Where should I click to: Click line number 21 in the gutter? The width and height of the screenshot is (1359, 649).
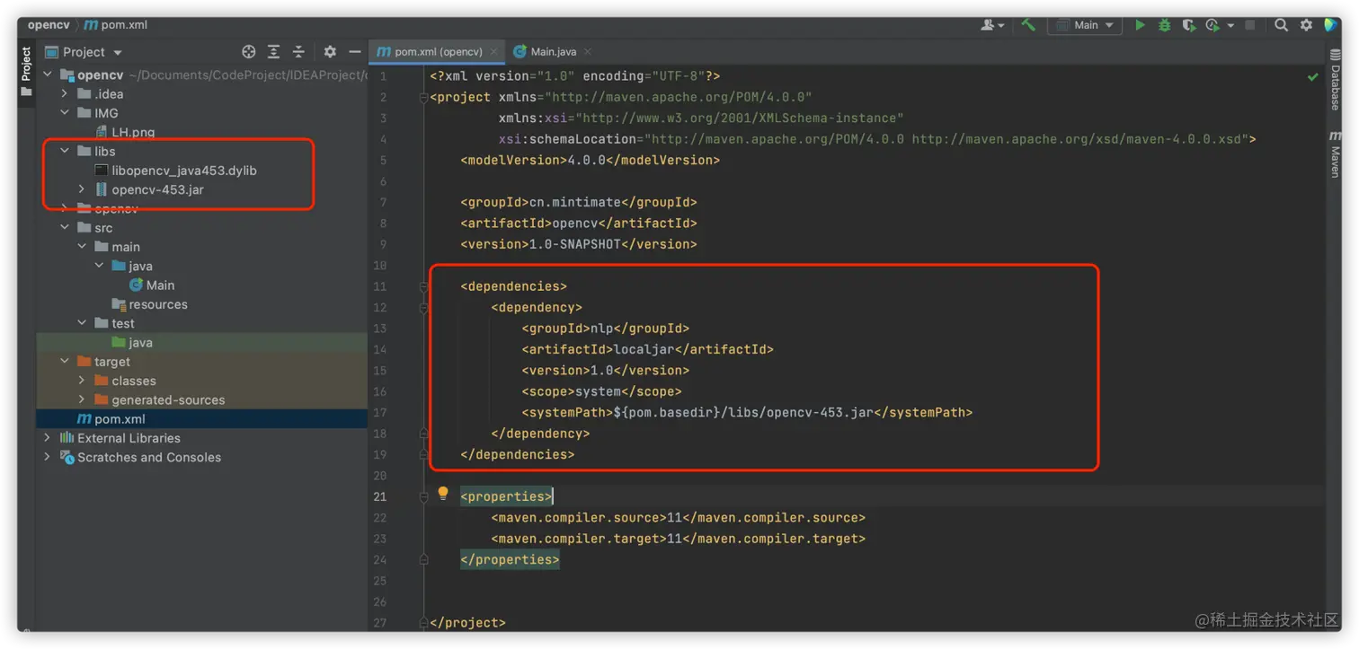tap(380, 496)
